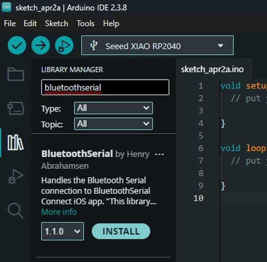Open the Sketch menu
Image resolution: width=267 pixels, height=262 pixels.
pyautogui.click(x=56, y=23)
